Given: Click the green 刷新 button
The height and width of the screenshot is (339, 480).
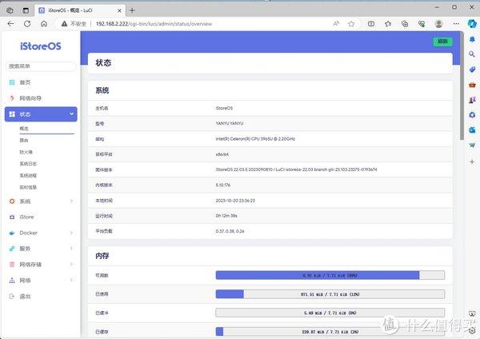Looking at the screenshot, I should pyautogui.click(x=442, y=42).
